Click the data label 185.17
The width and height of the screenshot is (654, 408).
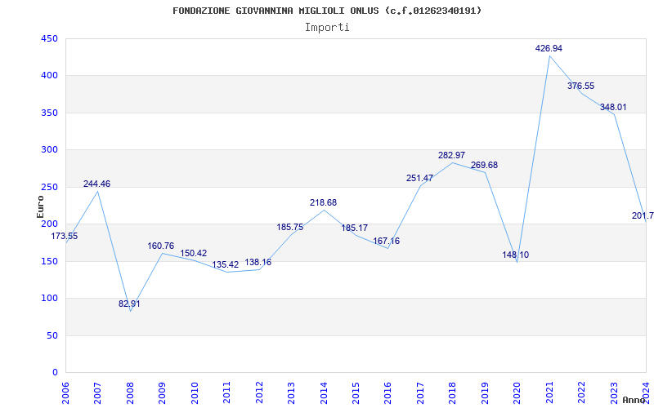[x=355, y=228]
